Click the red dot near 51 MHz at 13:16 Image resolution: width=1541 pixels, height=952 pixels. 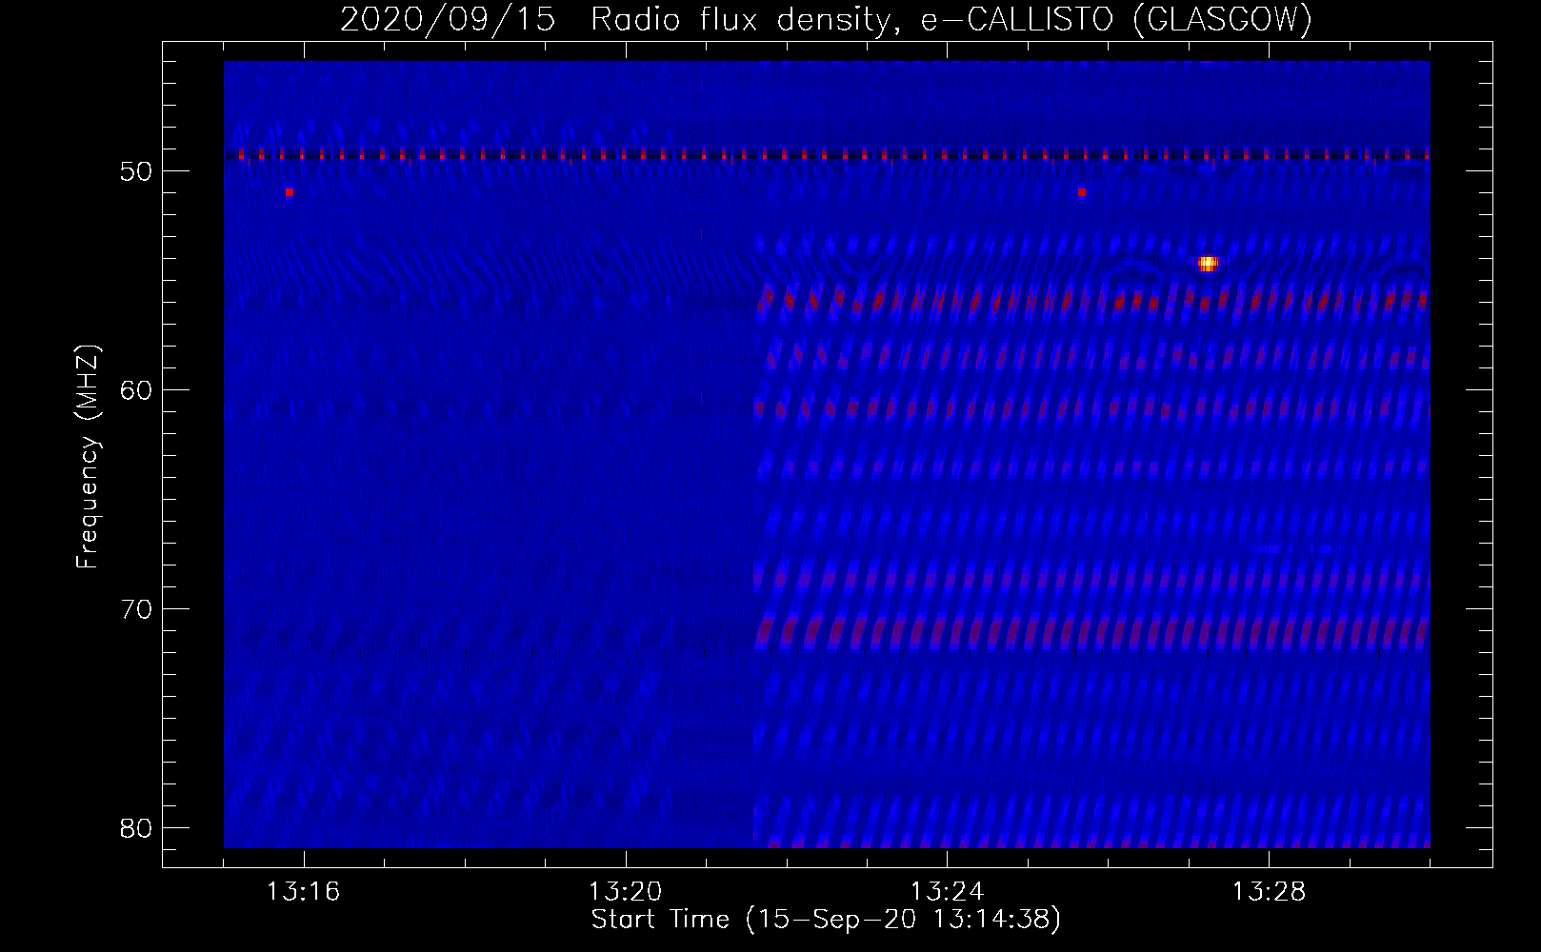coord(290,192)
